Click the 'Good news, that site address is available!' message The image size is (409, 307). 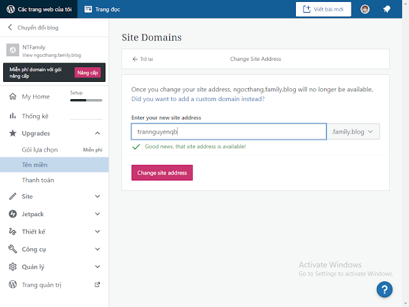pyautogui.click(x=195, y=146)
